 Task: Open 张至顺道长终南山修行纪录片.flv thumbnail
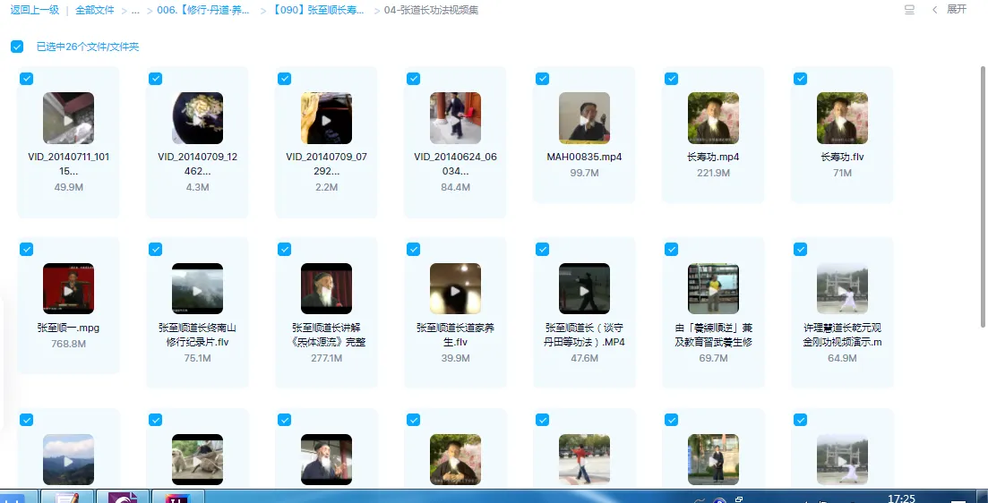(x=197, y=289)
